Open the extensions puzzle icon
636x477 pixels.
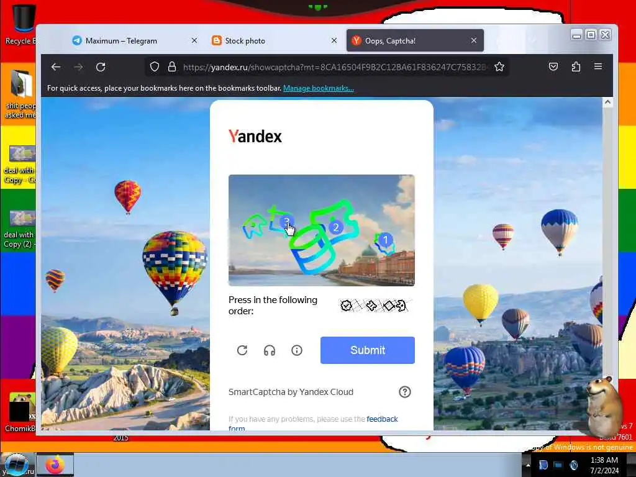pyautogui.click(x=576, y=66)
